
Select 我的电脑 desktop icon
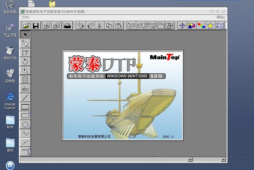10,7
